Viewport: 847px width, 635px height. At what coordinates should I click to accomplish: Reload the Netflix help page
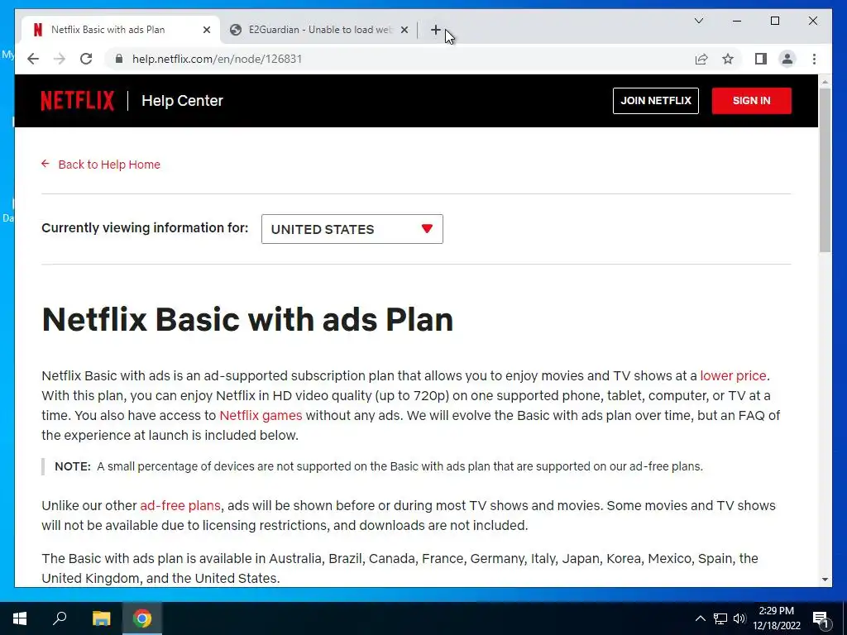(86, 59)
